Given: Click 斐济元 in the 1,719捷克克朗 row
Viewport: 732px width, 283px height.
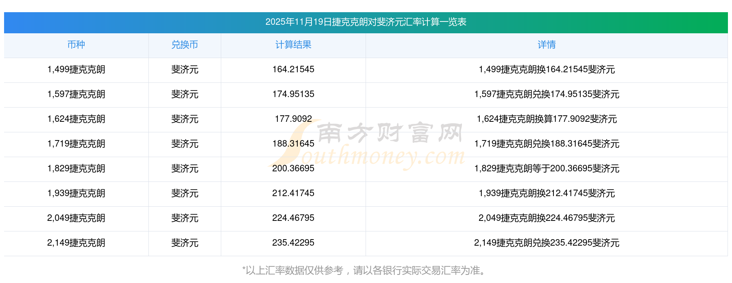Looking at the screenshot, I should pyautogui.click(x=185, y=144).
